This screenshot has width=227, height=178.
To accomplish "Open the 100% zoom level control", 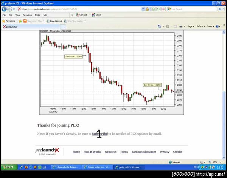I will click(x=215, y=162).
